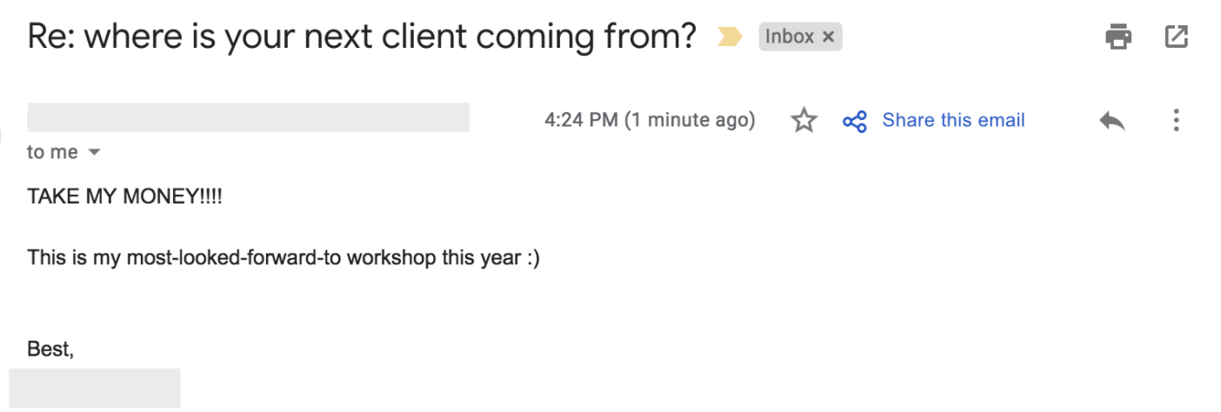The image size is (1221, 412).
Task: Click the Inbox label chip
Action: [800, 37]
